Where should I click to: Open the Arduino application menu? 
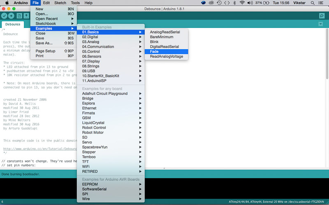point(21,3)
